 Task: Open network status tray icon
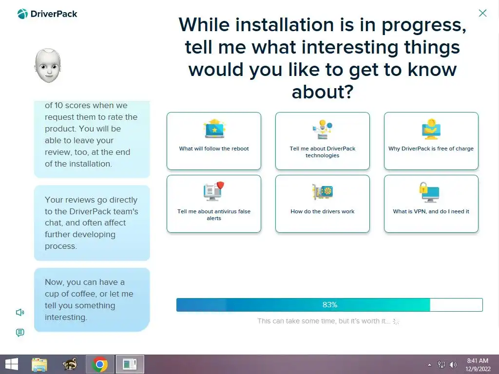tap(441, 365)
